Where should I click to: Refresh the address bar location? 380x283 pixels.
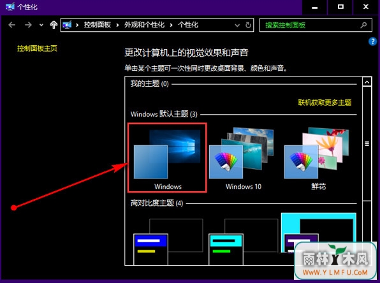pos(248,25)
